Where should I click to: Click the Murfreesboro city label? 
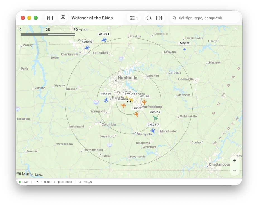coord(152,107)
